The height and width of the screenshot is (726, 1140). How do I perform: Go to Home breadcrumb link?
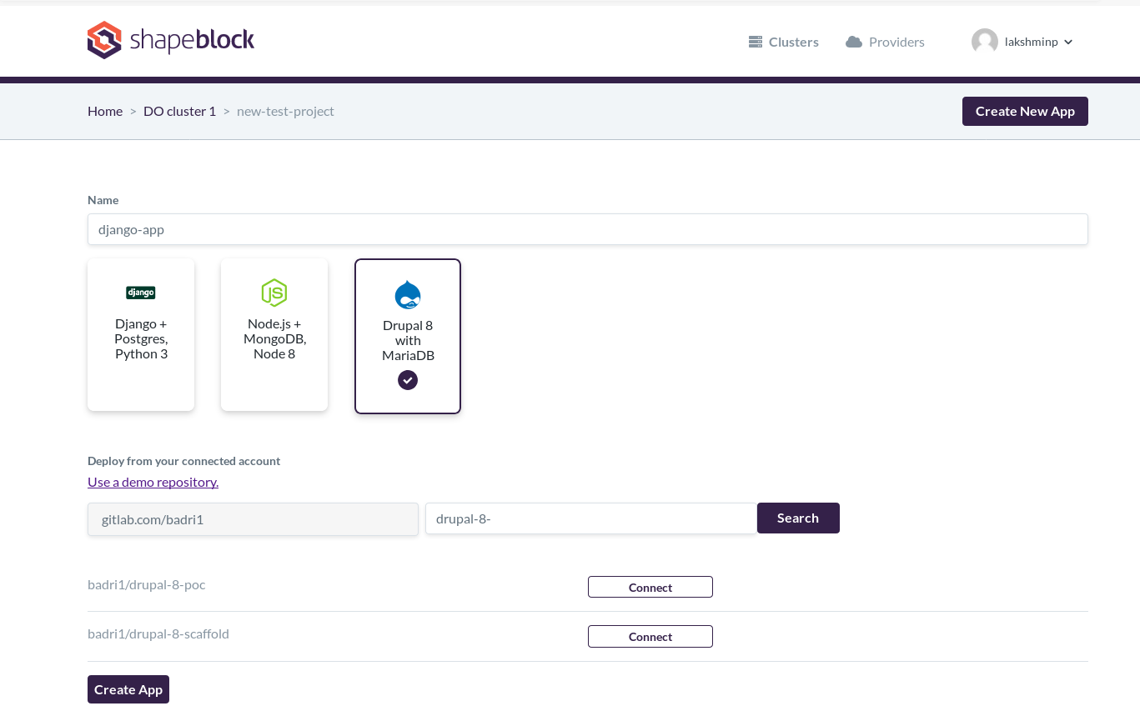coord(105,111)
